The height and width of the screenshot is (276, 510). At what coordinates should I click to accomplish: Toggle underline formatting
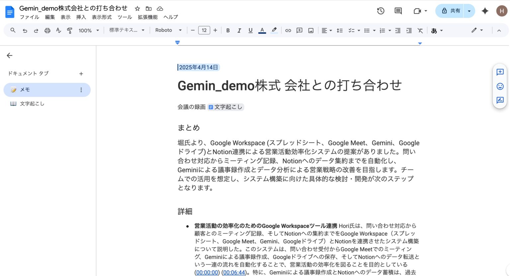(x=250, y=30)
